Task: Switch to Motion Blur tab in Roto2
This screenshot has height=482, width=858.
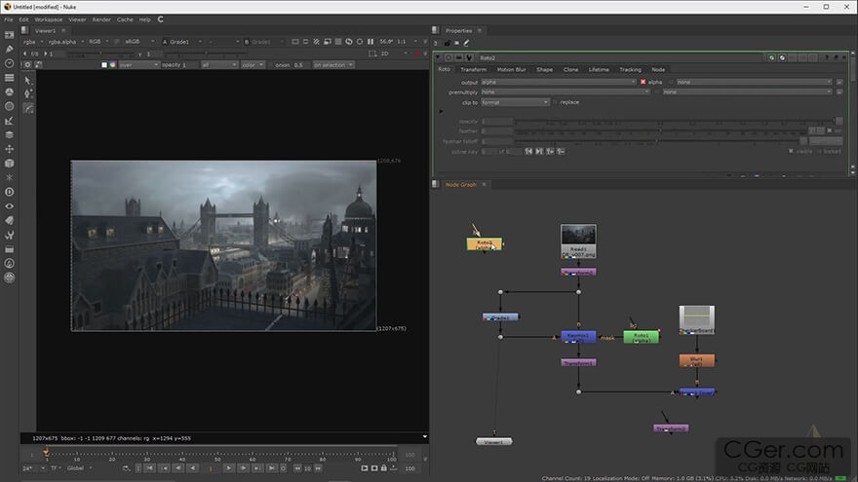Action: click(511, 70)
